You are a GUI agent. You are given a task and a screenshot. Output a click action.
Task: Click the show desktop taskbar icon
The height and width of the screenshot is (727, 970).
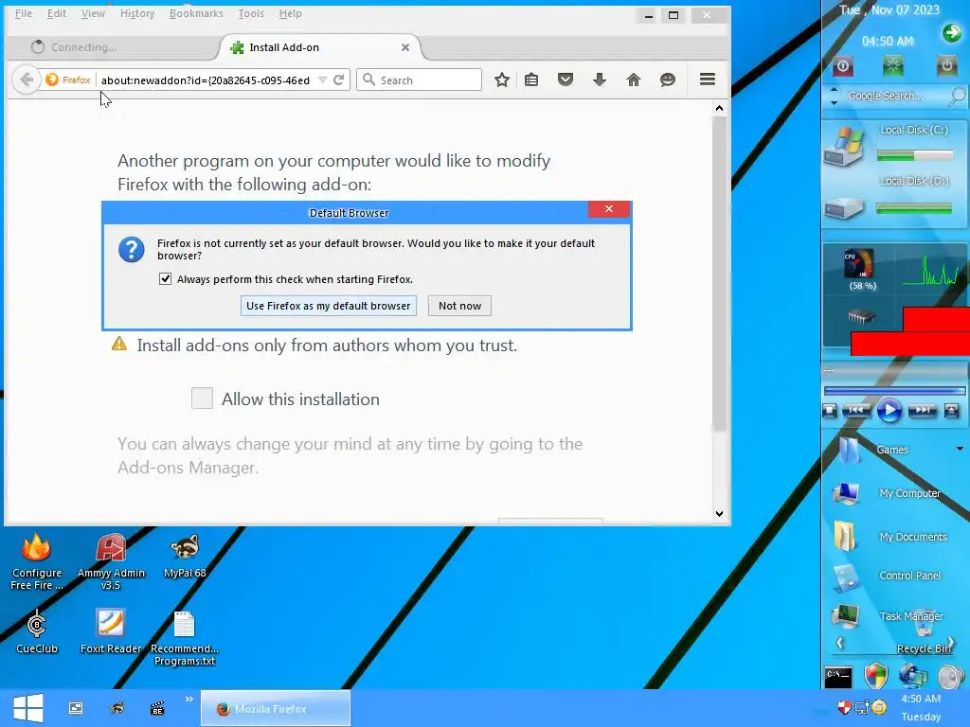[x=76, y=708]
